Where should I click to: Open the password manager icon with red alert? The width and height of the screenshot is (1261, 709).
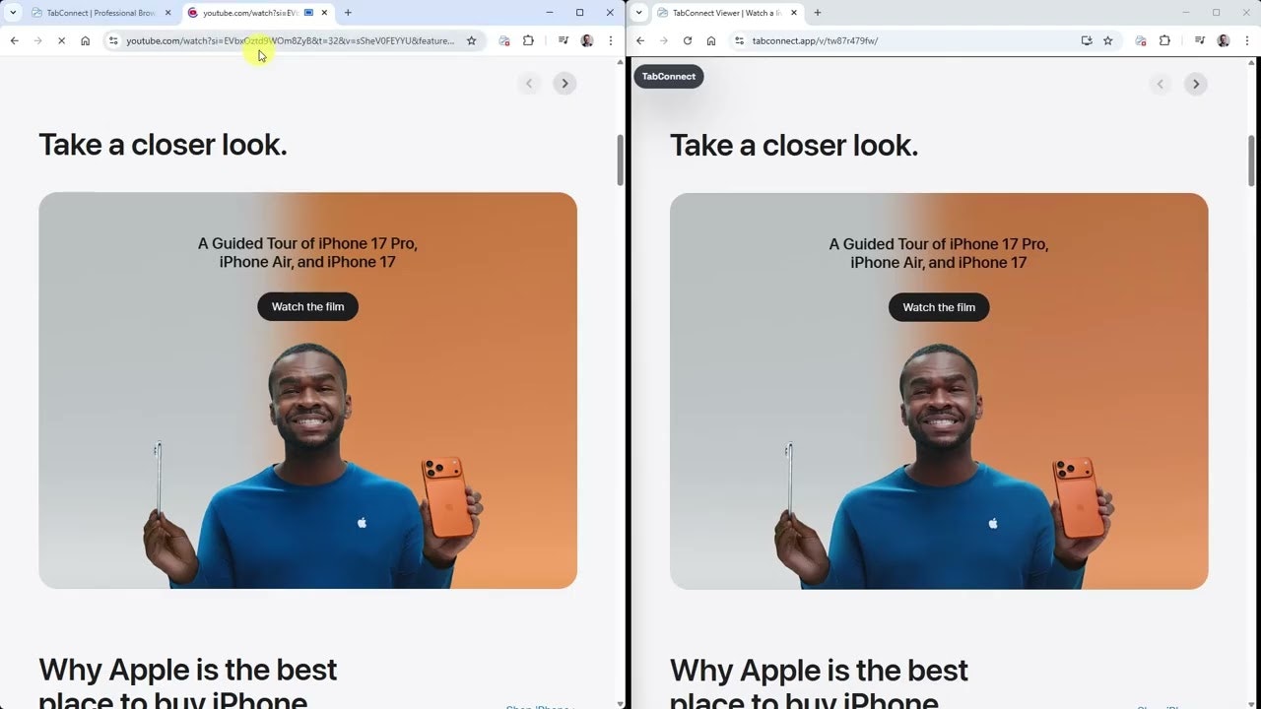pyautogui.click(x=504, y=40)
